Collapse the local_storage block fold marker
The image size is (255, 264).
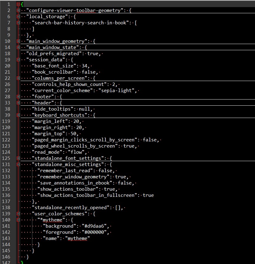tap(19, 17)
